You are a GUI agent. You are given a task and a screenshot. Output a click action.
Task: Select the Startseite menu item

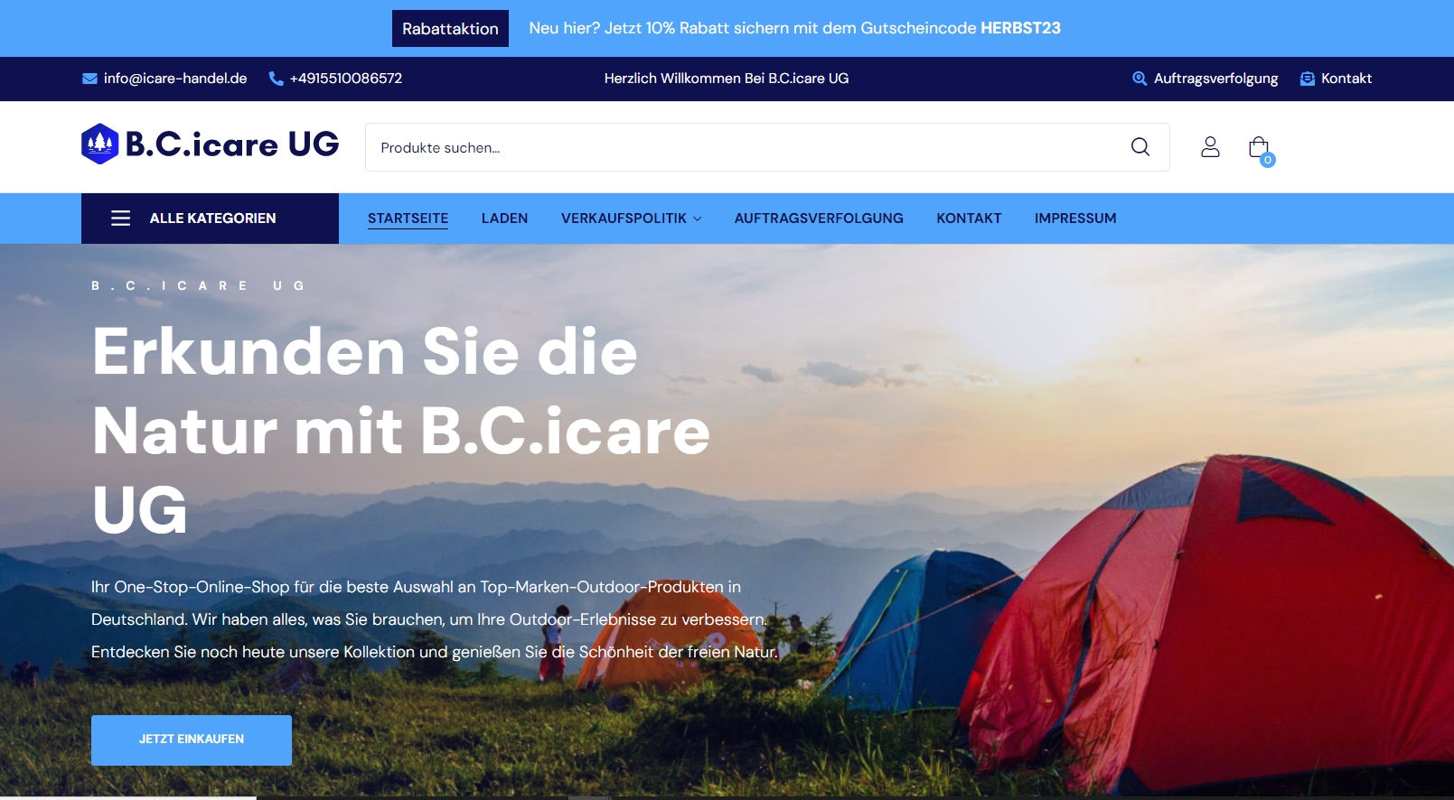[x=408, y=219]
